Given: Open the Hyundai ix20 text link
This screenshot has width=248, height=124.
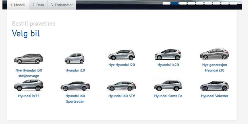Looking at the screenshot, I should point(168,65).
